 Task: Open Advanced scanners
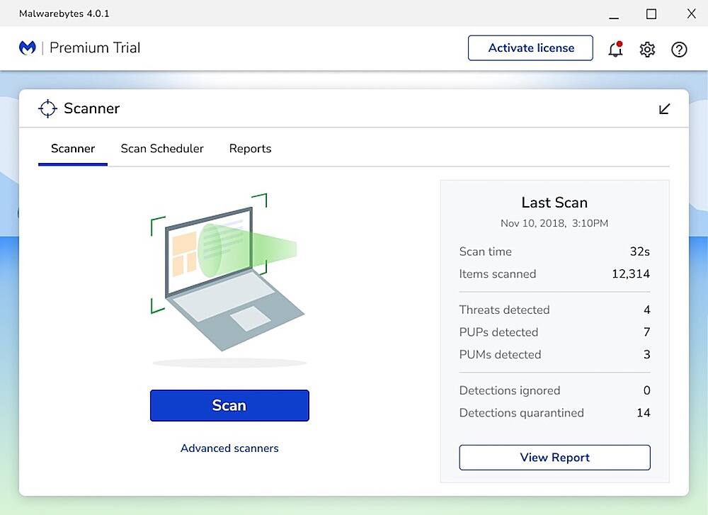coord(229,448)
